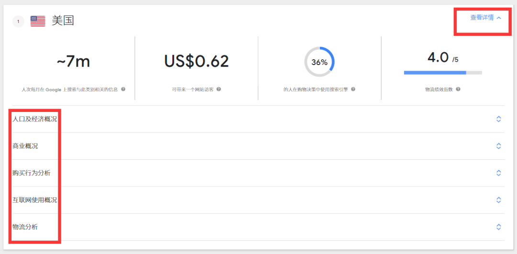Click the rank number 1 badge
The height and width of the screenshot is (254, 517).
coord(18,22)
